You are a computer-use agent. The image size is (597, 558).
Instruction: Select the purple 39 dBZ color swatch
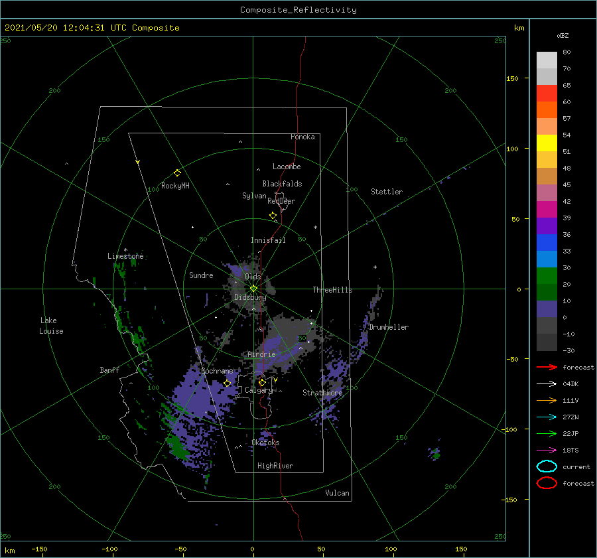547,226
